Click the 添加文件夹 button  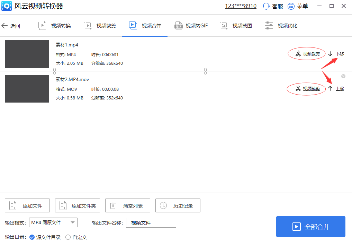(x=78, y=205)
